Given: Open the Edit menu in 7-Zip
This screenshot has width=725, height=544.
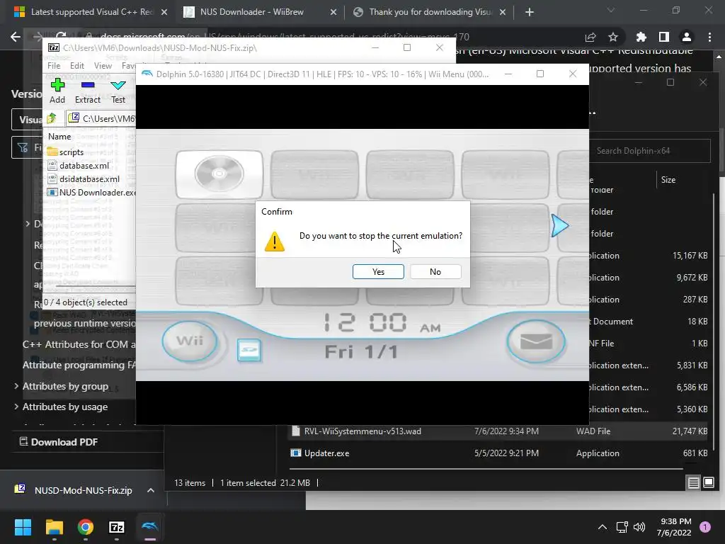Looking at the screenshot, I should [76, 66].
